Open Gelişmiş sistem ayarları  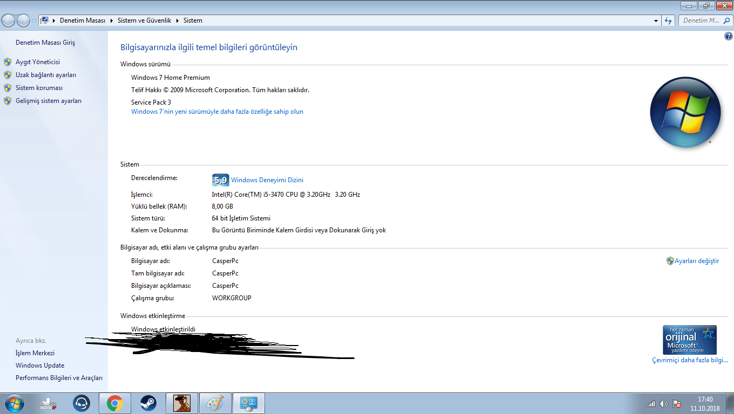coord(49,101)
